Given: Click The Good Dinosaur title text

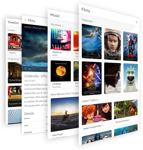Looking at the screenshot, I should coord(122,121).
